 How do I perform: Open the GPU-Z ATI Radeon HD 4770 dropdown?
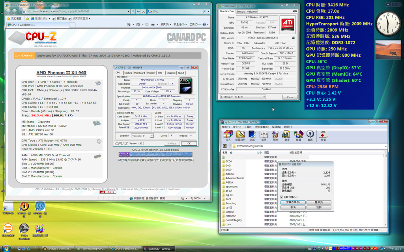click(x=243, y=97)
